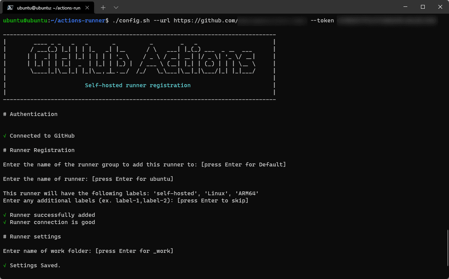449x279 pixels.
Task: Click the 'ARM64' label text
Action: [247, 193]
